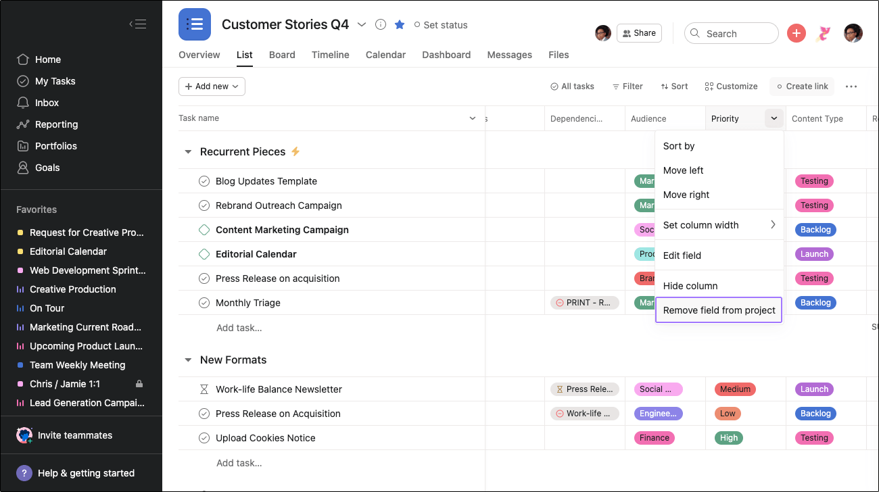Mark Monthly Triage task complete
The image size is (879, 492).
(204, 303)
